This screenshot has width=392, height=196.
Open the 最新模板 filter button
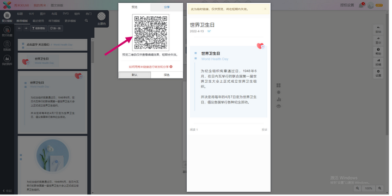(x=39, y=28)
